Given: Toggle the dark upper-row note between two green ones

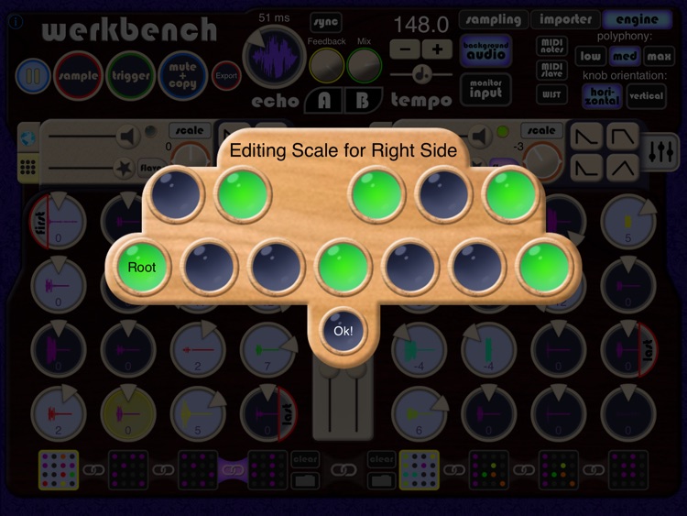Looking at the screenshot, I should 444,193.
